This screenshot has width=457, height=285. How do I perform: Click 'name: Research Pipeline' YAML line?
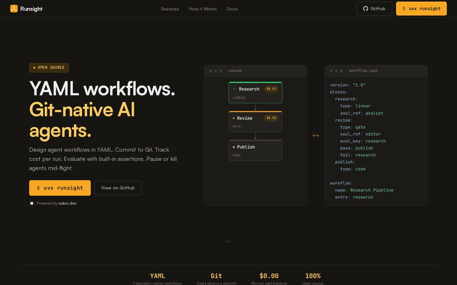click(364, 190)
